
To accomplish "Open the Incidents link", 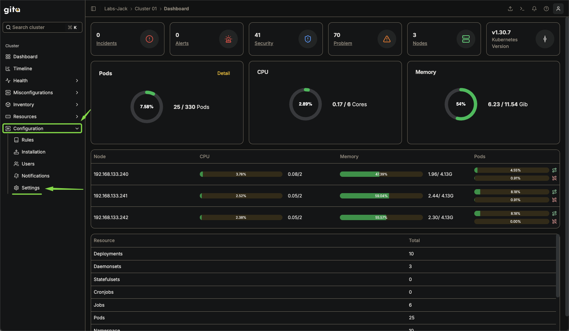I will [106, 43].
